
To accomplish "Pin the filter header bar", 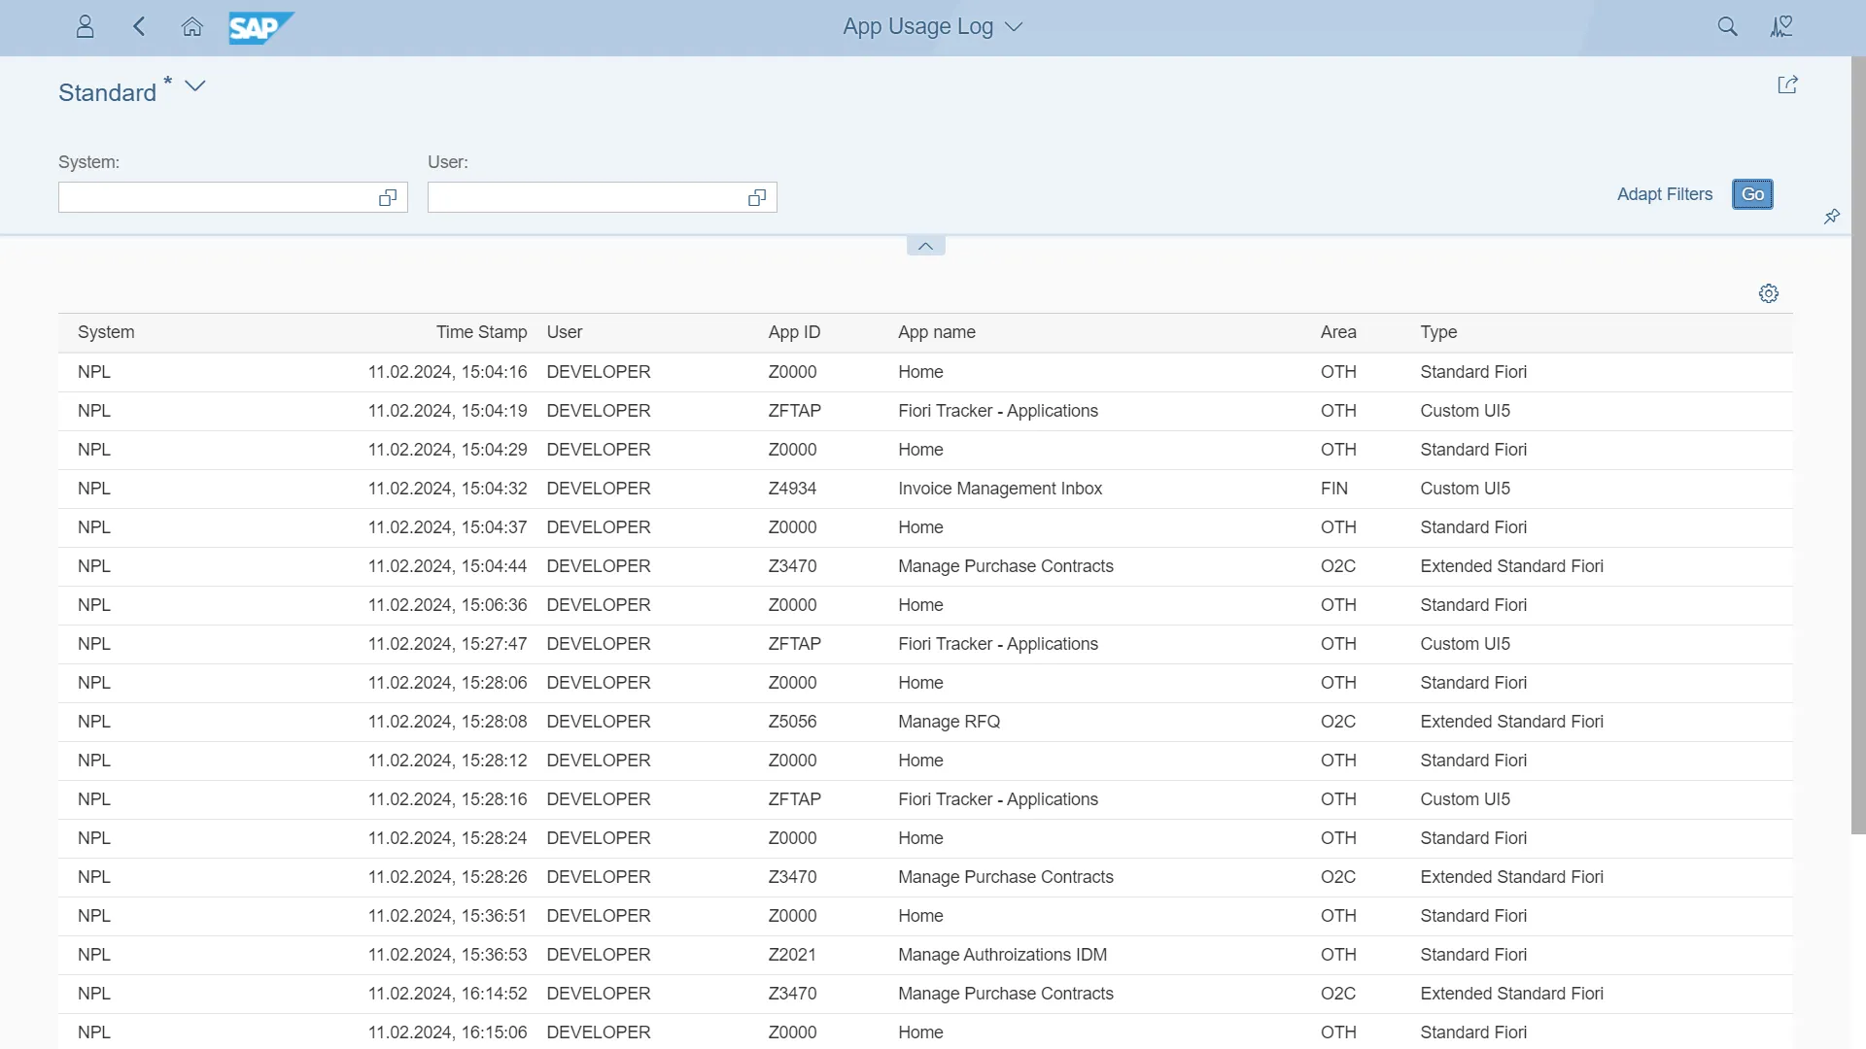I will coord(1832,216).
